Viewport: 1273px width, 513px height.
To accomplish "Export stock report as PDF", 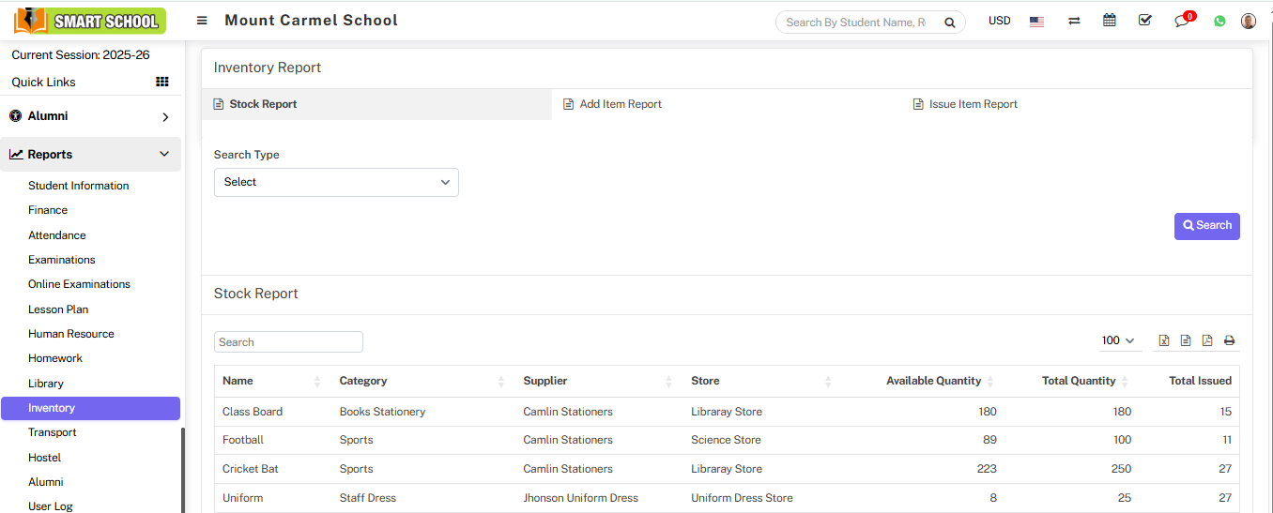I will click(x=1207, y=340).
